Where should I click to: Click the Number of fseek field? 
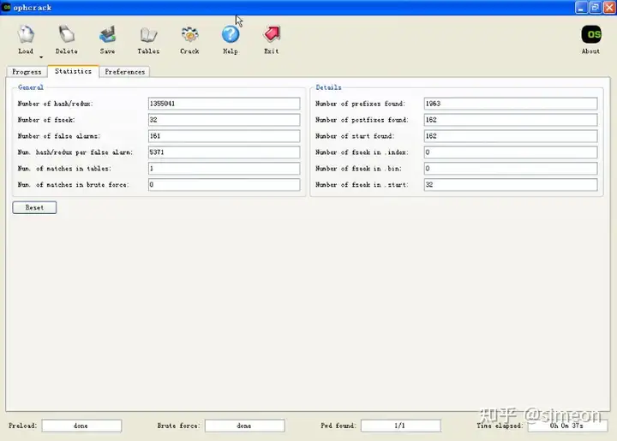coord(224,120)
